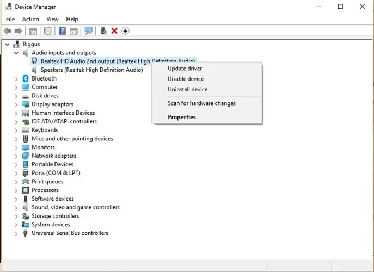Click the Storage controllers icon
The width and height of the screenshot is (374, 272).
pos(25,216)
